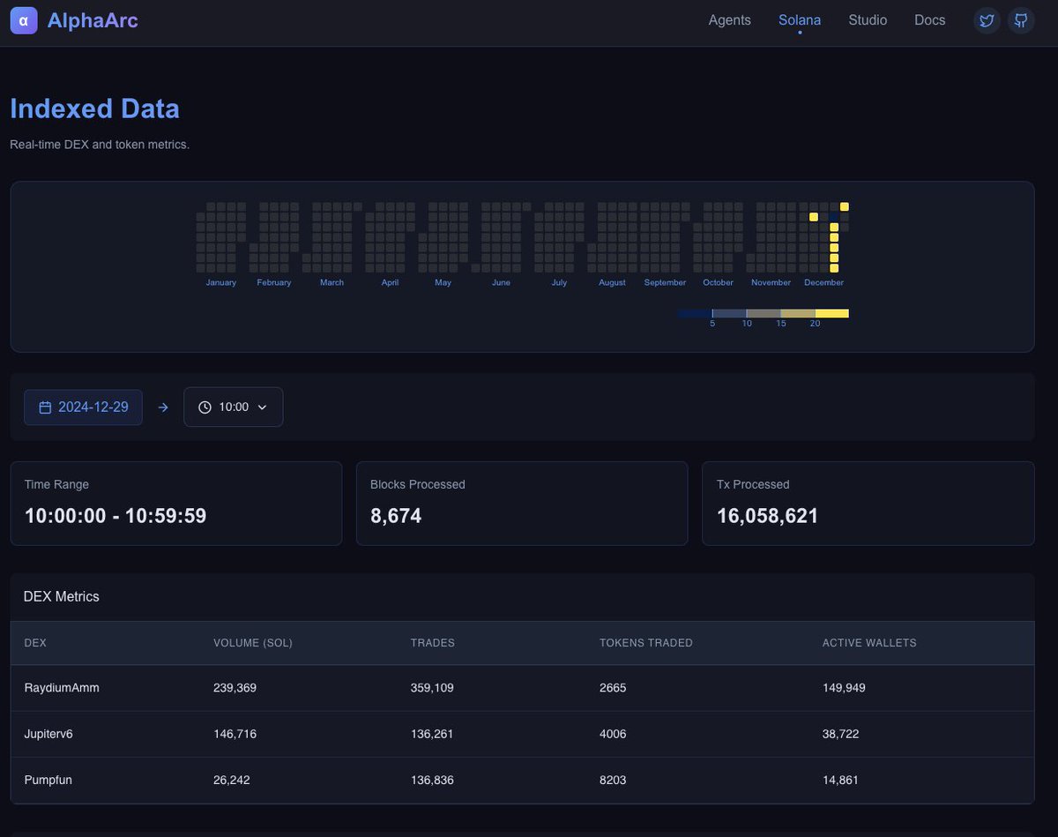Click Jupiterv6 trades 136,261
1058x837 pixels.
click(x=432, y=734)
